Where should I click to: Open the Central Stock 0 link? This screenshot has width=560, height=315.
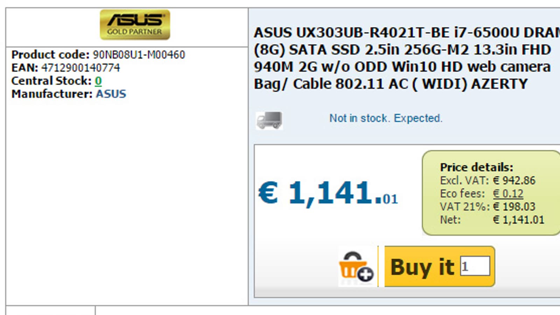(x=98, y=81)
